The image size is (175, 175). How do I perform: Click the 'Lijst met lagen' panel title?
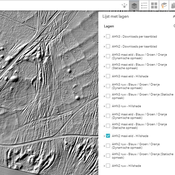[x=116, y=17]
